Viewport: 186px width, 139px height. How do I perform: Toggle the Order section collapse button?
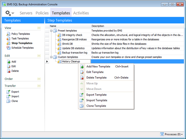[x=39, y=79]
